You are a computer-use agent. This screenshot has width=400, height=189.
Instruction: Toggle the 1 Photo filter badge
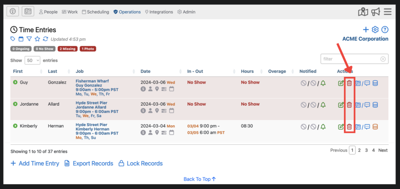[88, 49]
